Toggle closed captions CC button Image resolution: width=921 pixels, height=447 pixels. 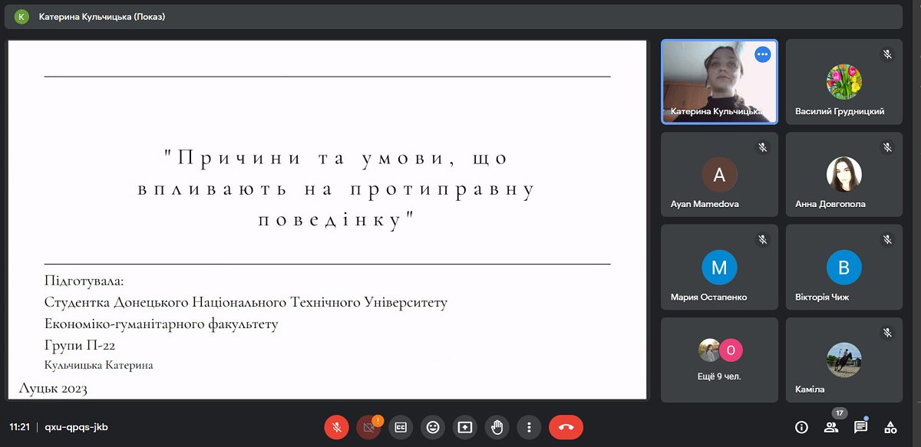[x=401, y=427]
